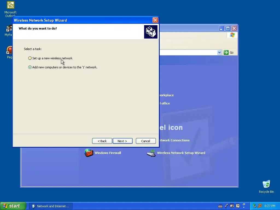Click the Windows Firewall text link
The height and width of the screenshot is (210, 280).
tap(108, 153)
